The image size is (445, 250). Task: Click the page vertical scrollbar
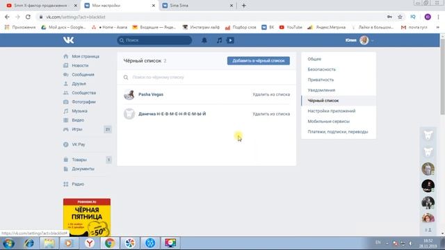pyautogui.click(x=442, y=76)
